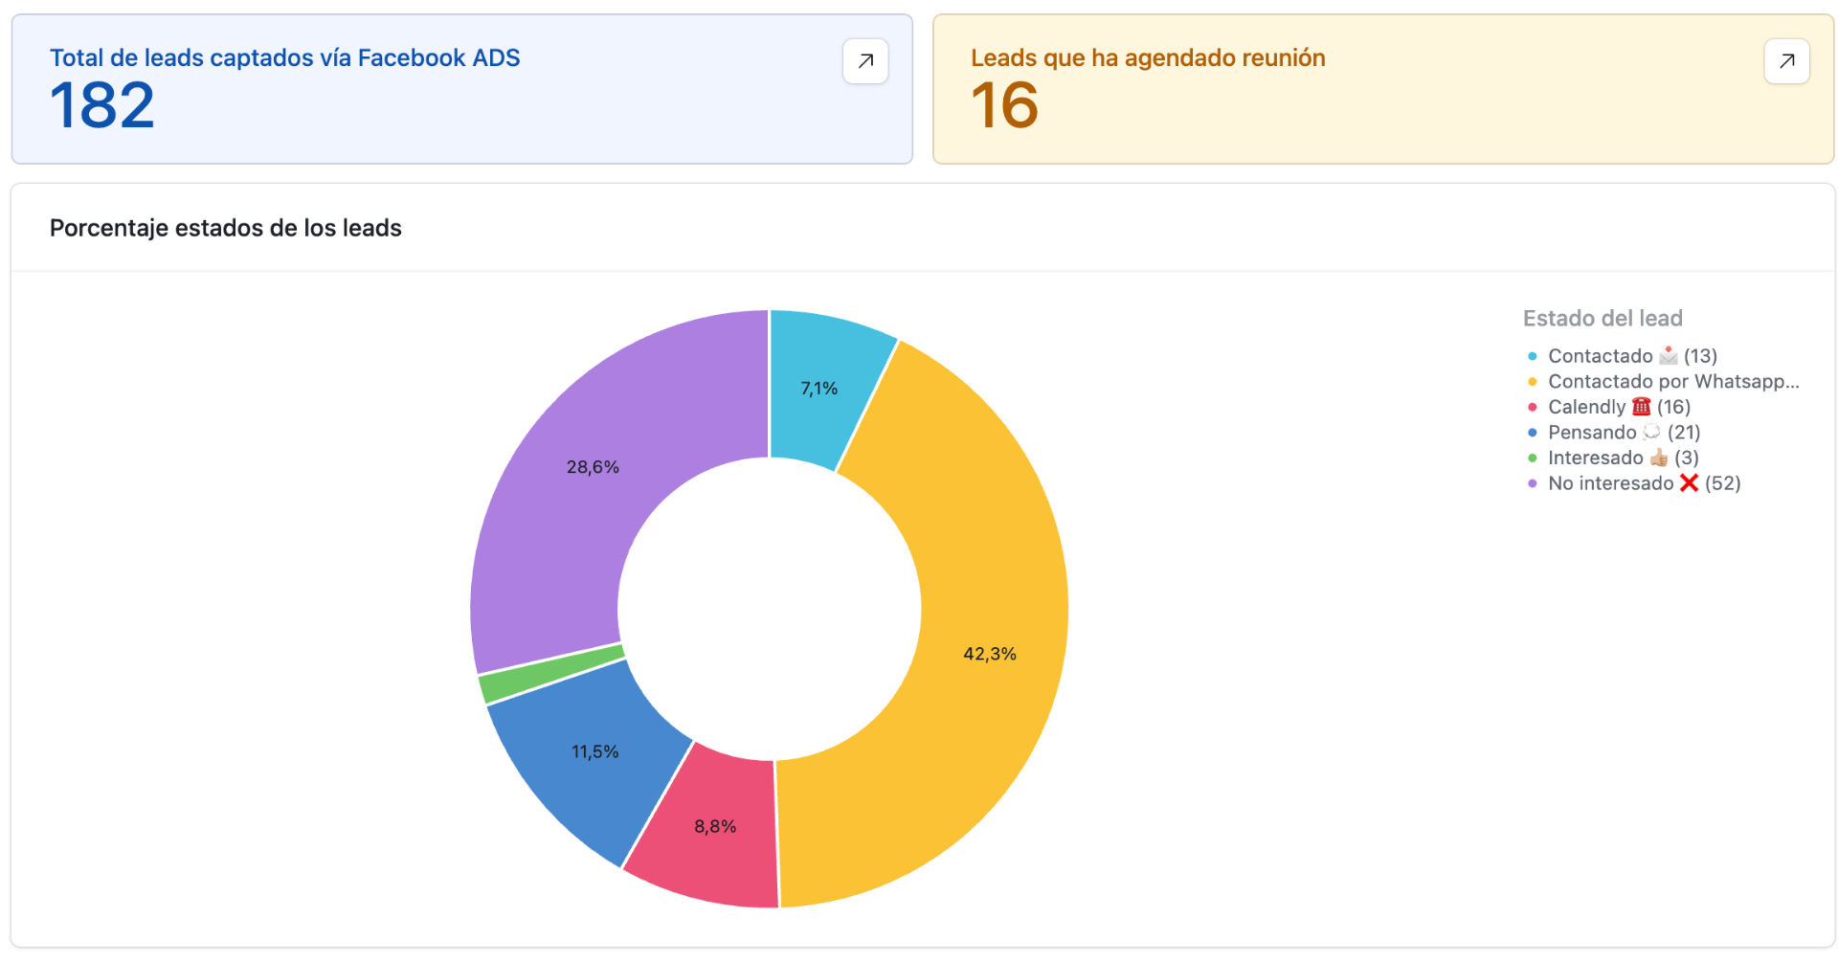
Task: Toggle 'Contactado por Whatsapp...' legend entry
Action: tap(1664, 381)
